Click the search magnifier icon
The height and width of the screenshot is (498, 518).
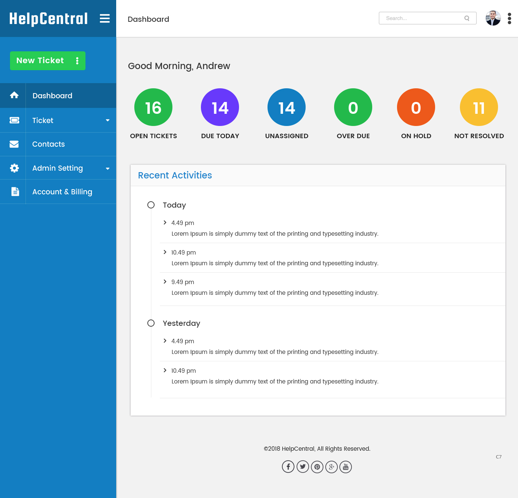(x=467, y=18)
